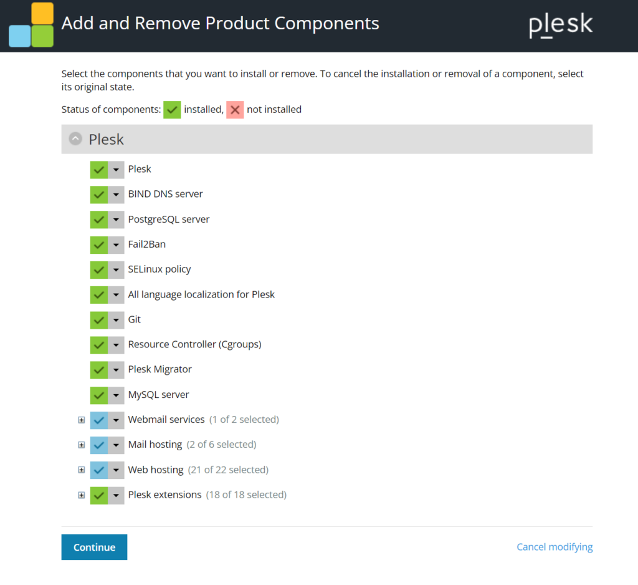Toggle the PostgreSQL server component checkmark
This screenshot has height=585, width=638.
pos(99,220)
